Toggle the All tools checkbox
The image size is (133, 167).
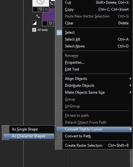(34, 30)
